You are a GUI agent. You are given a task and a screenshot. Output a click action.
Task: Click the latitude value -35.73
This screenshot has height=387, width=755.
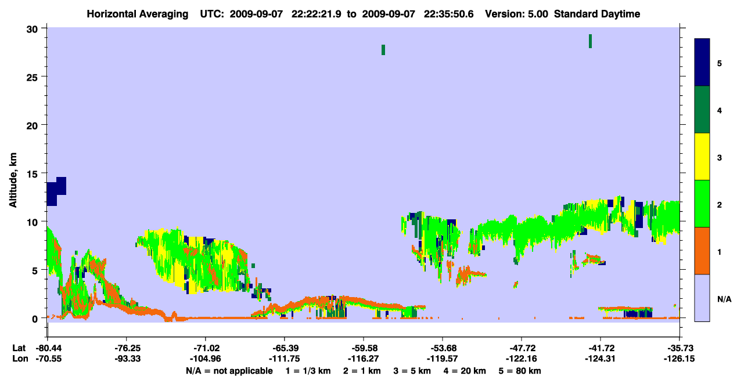679,348
